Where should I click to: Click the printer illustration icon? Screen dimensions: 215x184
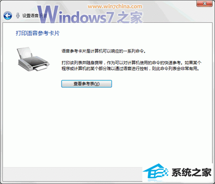(x=33, y=59)
